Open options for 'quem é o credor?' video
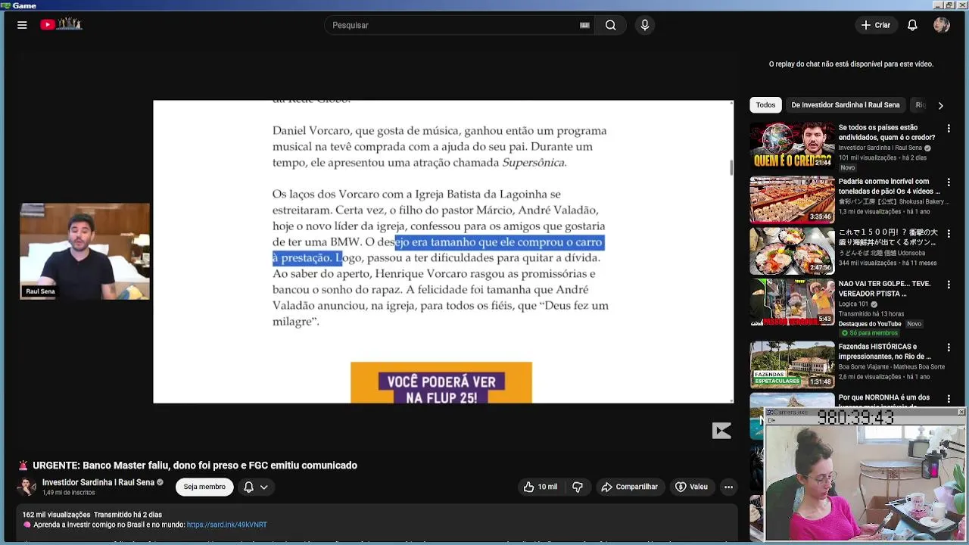The height and width of the screenshot is (545, 969). pyautogui.click(x=949, y=129)
